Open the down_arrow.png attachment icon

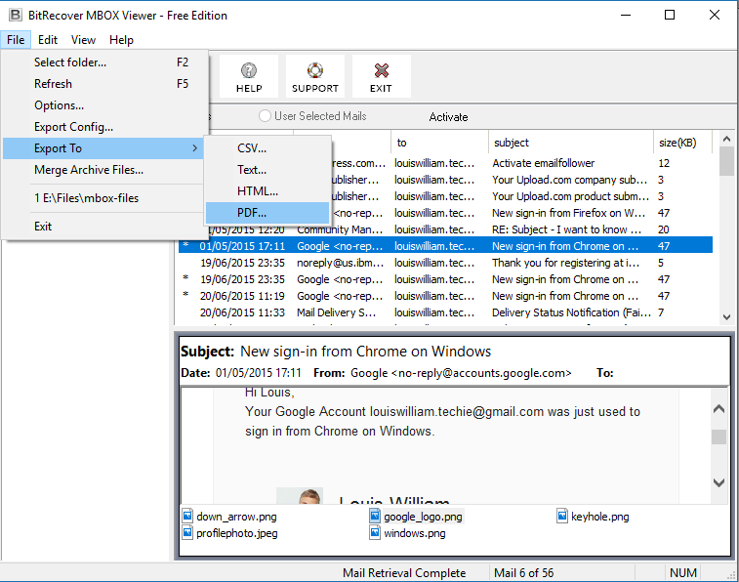pos(187,516)
